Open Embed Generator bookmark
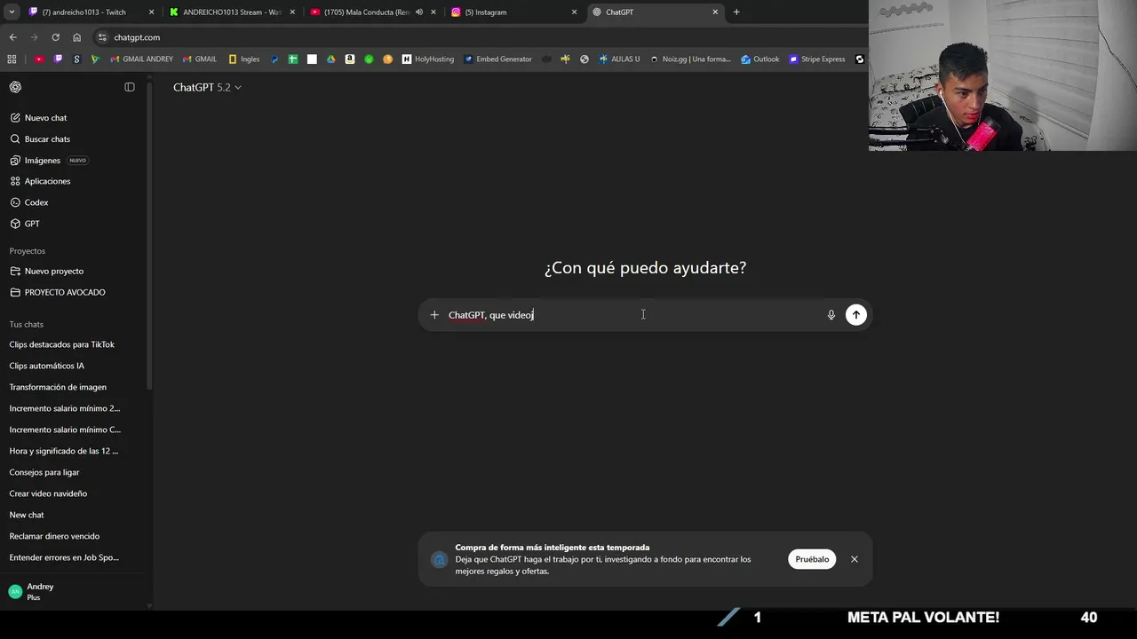 tap(497, 59)
